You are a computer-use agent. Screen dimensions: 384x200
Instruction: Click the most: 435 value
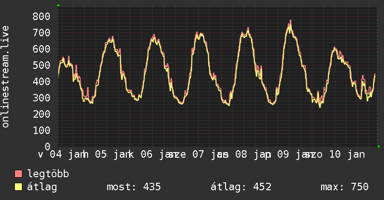[x=134, y=187]
